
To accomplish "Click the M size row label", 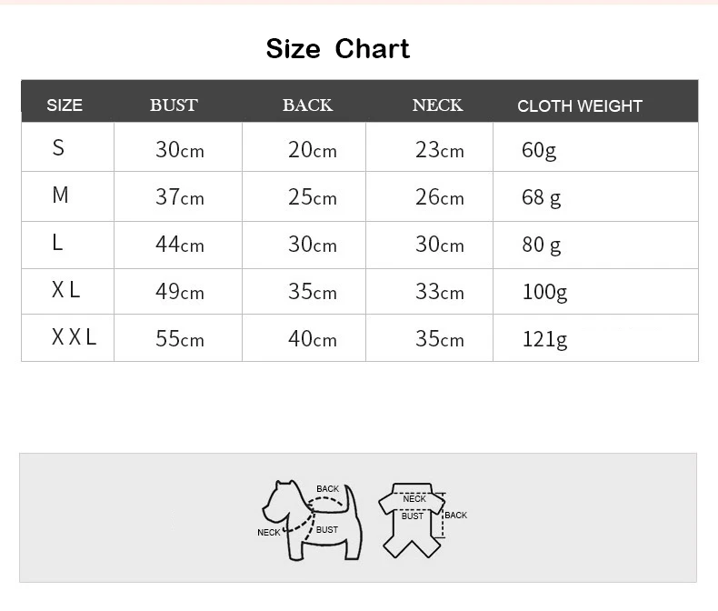I will [x=60, y=195].
